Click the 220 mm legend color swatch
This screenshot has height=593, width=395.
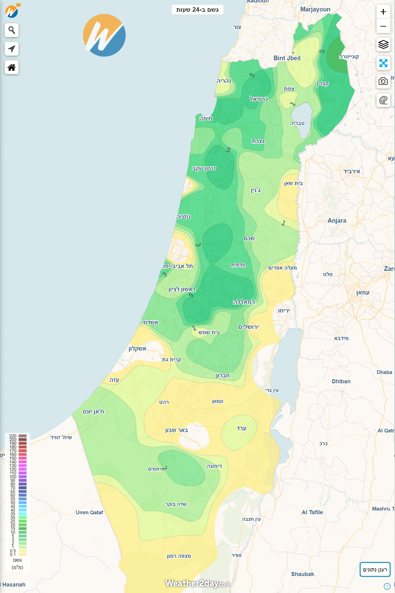pyautogui.click(x=23, y=436)
